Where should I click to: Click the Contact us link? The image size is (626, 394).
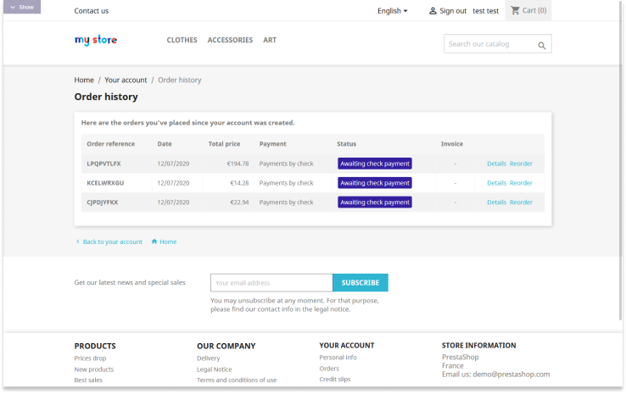pyautogui.click(x=92, y=11)
